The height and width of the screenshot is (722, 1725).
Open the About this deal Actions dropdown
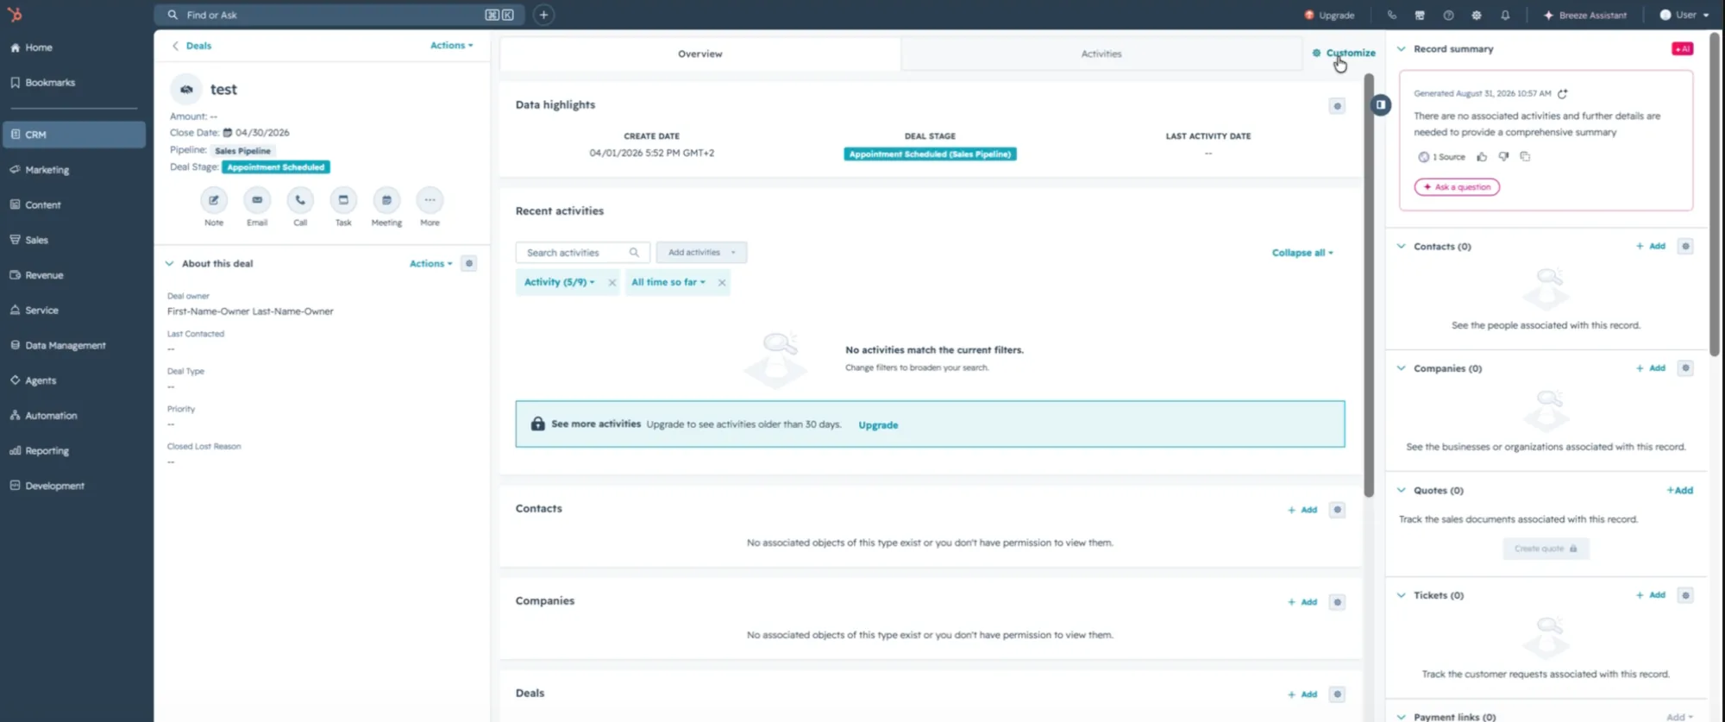point(431,263)
